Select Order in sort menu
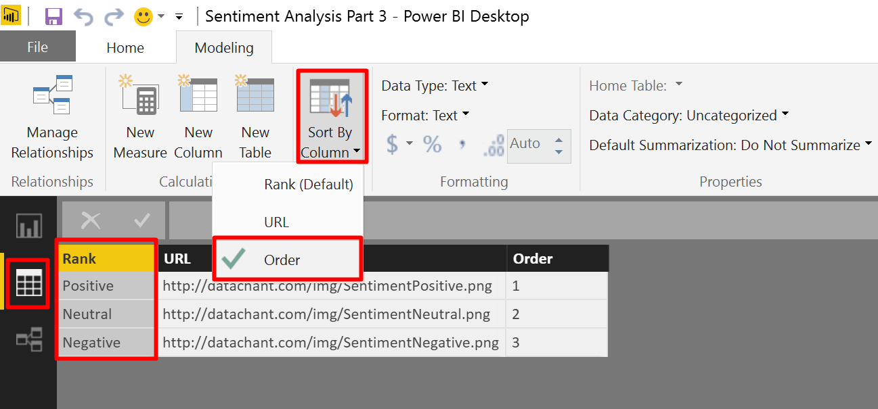Screen dimensions: 878x409 tap(288, 259)
